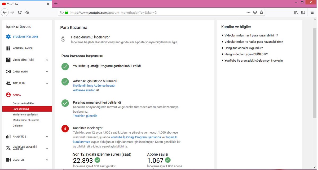
Task: Expand the Oluştur section chevron
Action: click(x=47, y=160)
